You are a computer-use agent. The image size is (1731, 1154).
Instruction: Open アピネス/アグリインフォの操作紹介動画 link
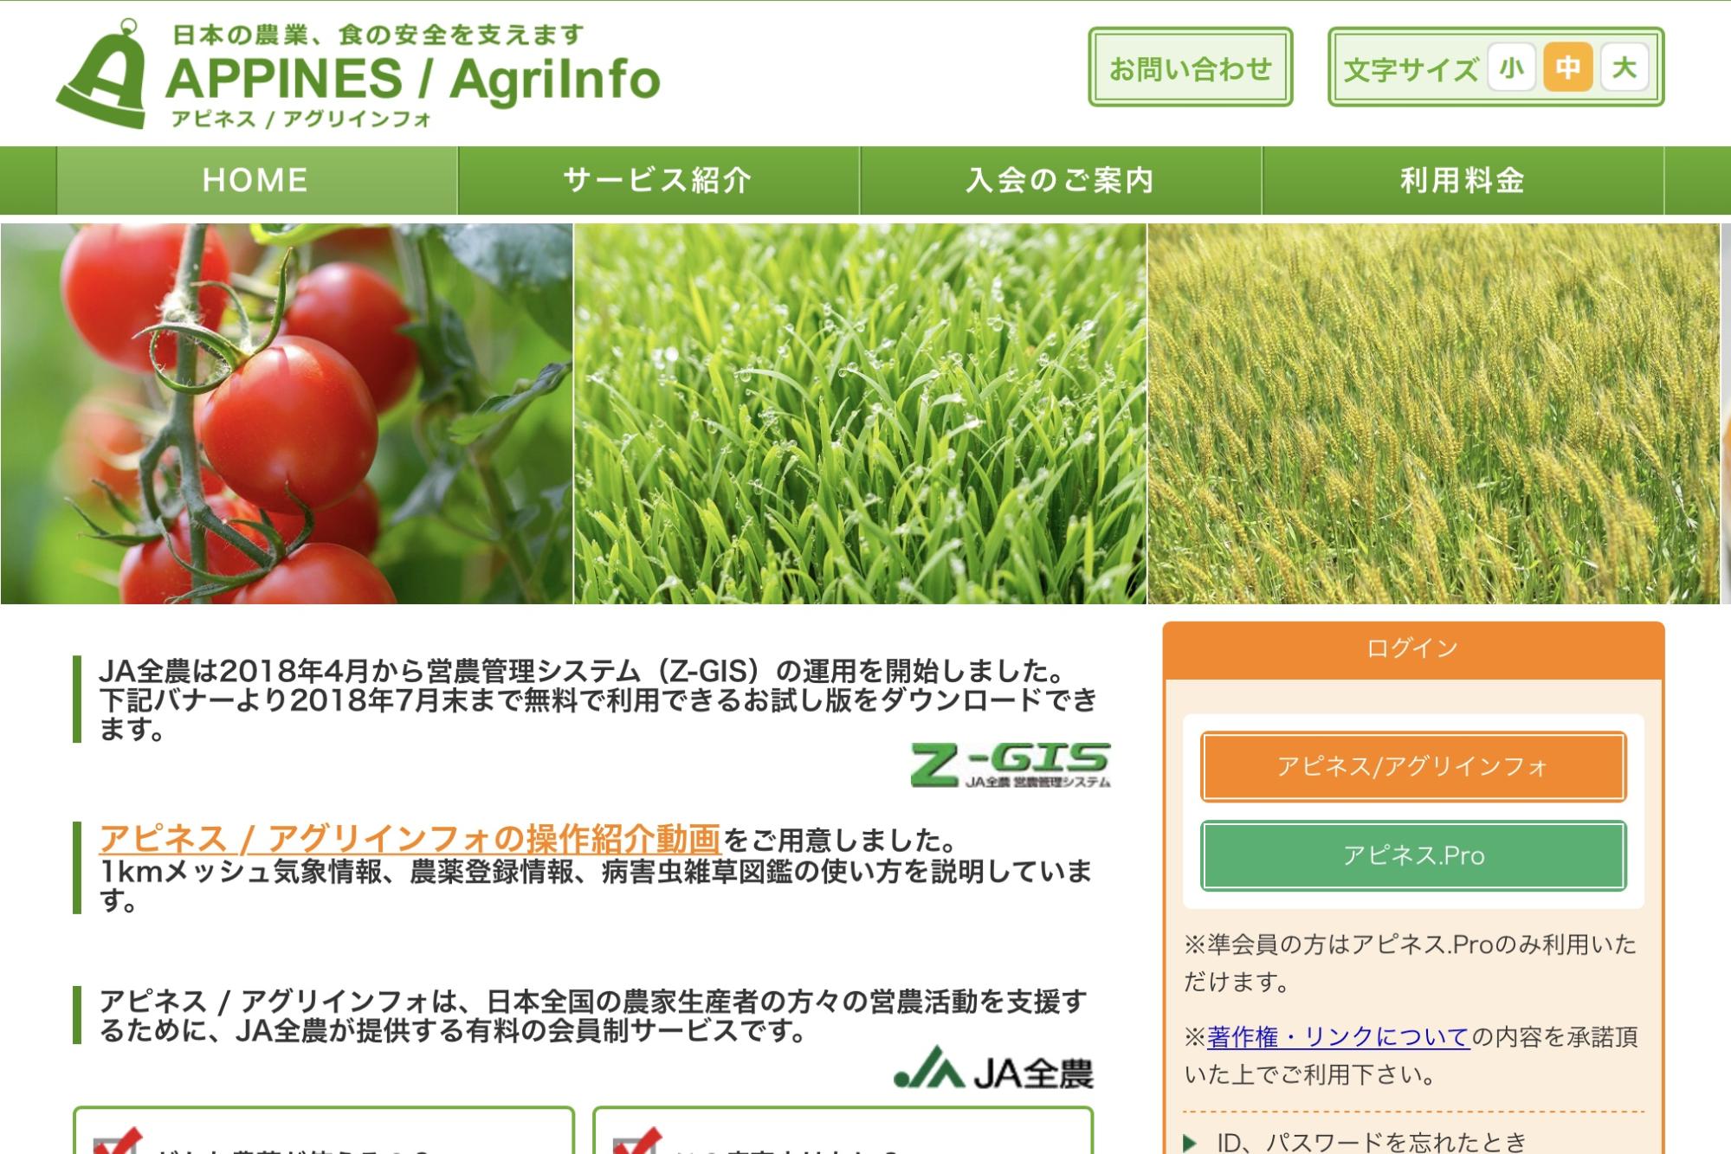click(x=410, y=839)
